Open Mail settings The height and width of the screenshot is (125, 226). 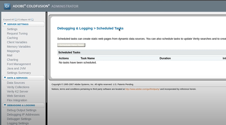[x=9, y=55]
